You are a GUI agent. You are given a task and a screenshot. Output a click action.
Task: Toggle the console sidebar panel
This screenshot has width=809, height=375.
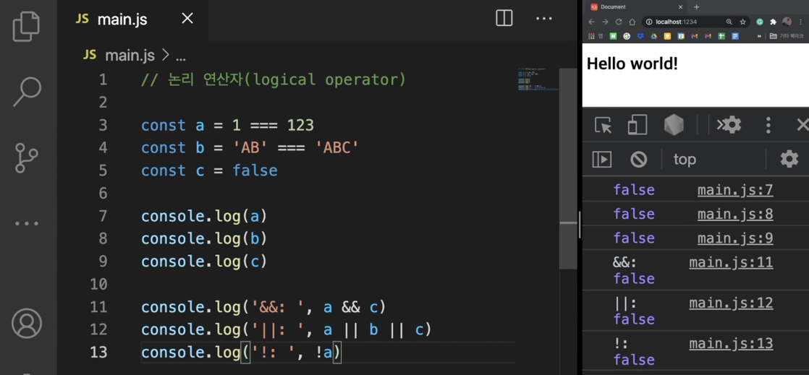(601, 159)
